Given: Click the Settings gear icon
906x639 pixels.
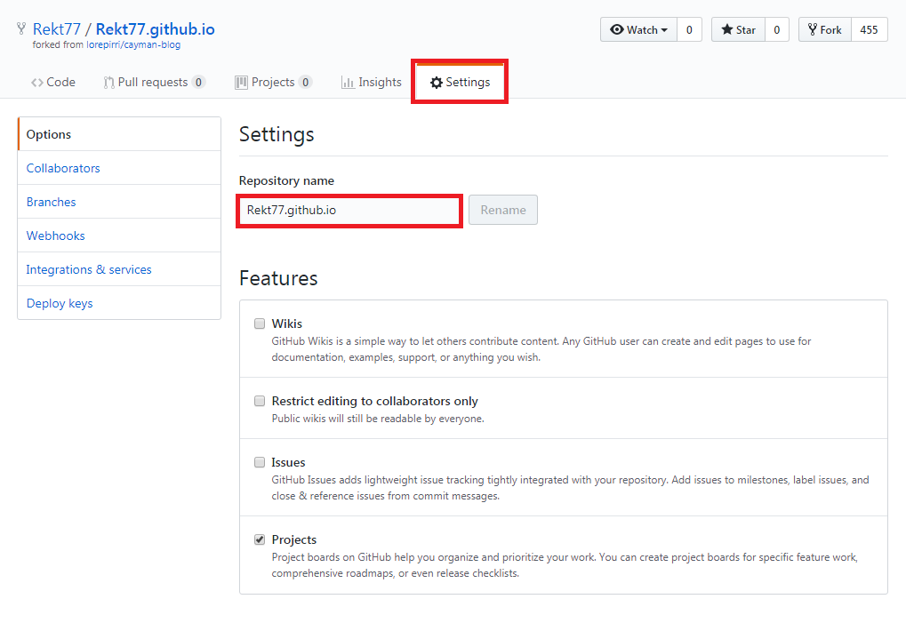Looking at the screenshot, I should click(x=437, y=83).
